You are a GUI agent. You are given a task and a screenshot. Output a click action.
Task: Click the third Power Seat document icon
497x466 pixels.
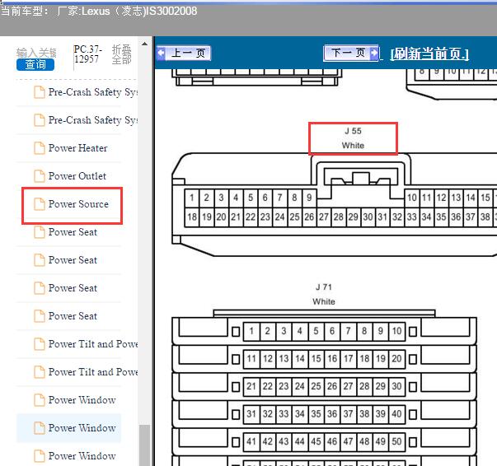(x=40, y=288)
